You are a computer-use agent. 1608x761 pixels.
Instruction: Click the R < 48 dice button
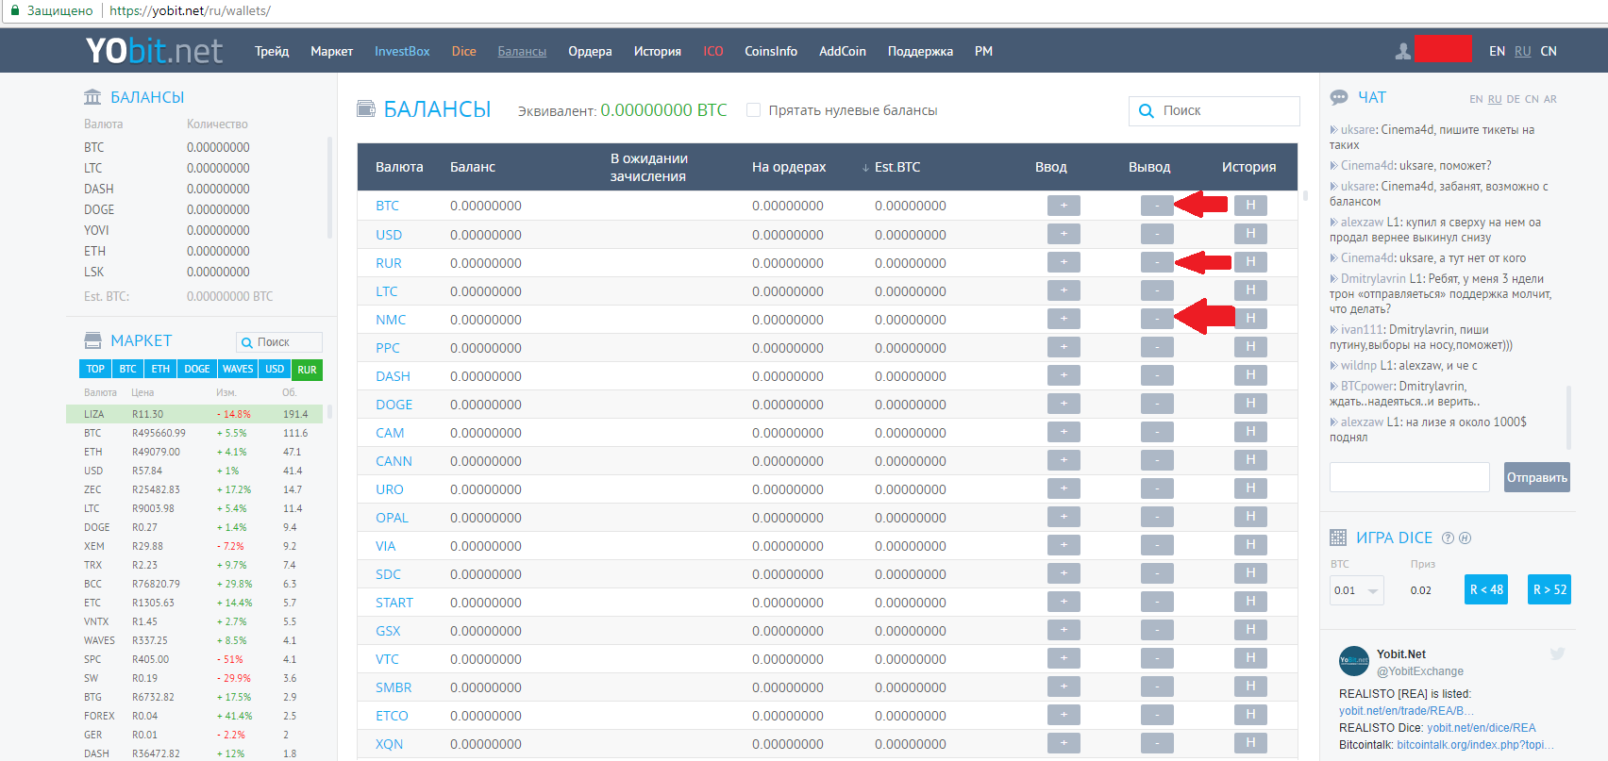[x=1486, y=589]
